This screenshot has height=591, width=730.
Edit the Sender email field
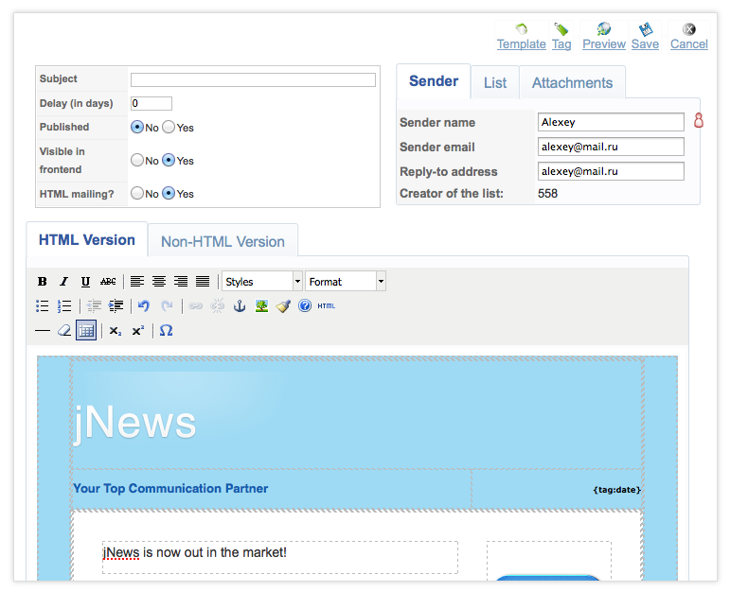coord(611,147)
